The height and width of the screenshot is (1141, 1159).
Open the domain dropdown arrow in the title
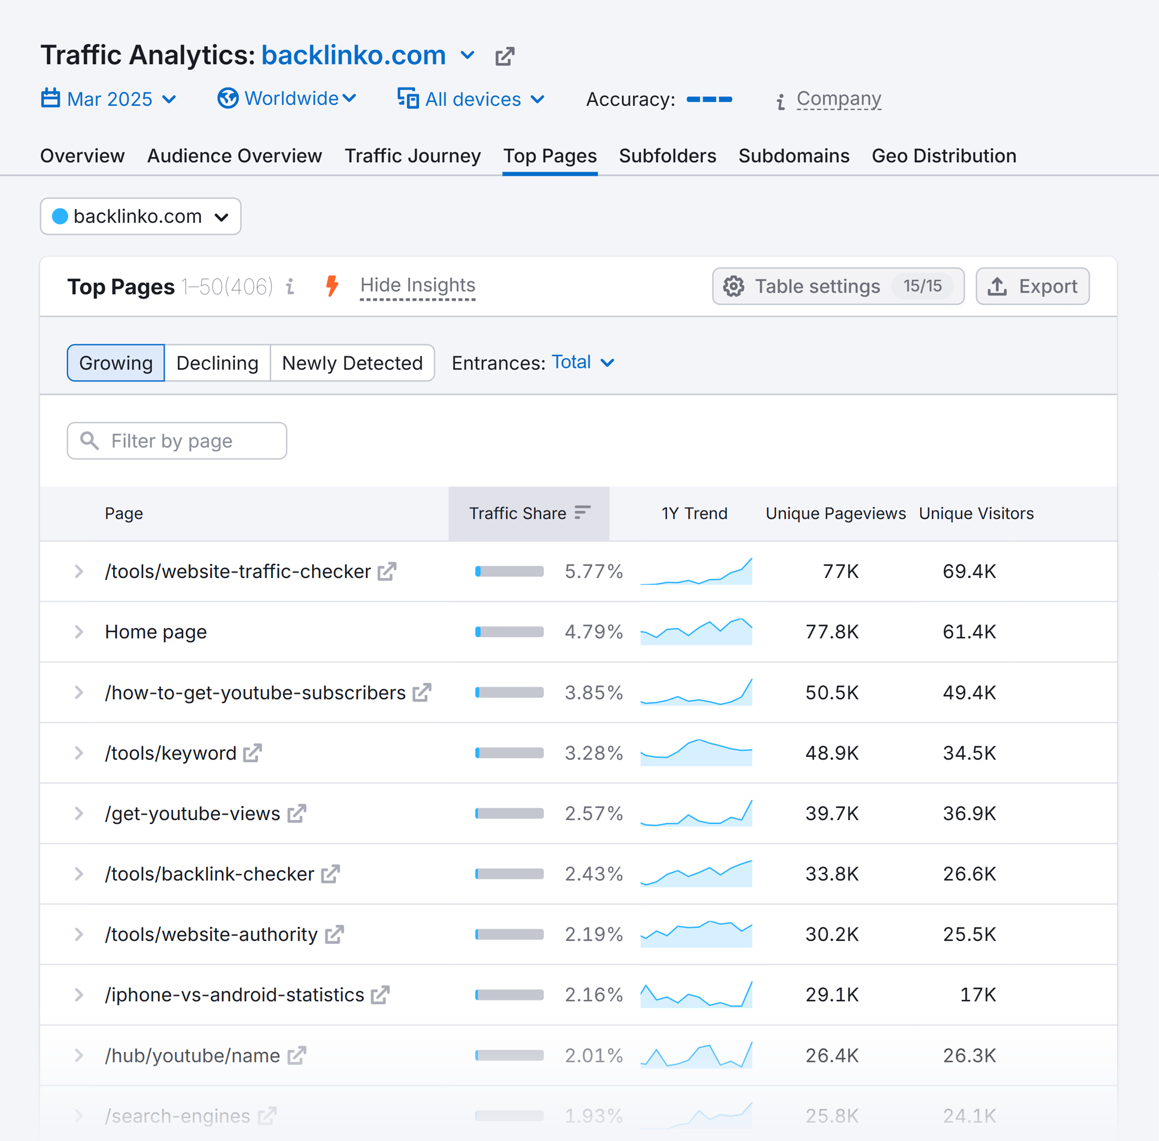pyautogui.click(x=467, y=56)
